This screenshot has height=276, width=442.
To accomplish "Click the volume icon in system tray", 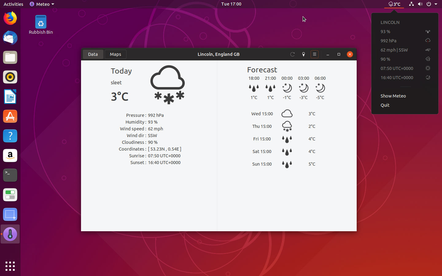I will click(x=420, y=4).
